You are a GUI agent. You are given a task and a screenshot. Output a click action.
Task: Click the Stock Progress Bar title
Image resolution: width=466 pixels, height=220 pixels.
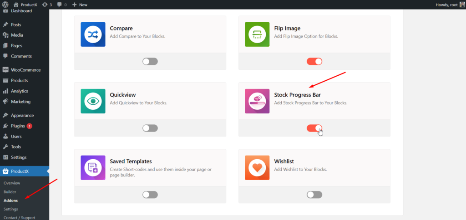coord(297,95)
